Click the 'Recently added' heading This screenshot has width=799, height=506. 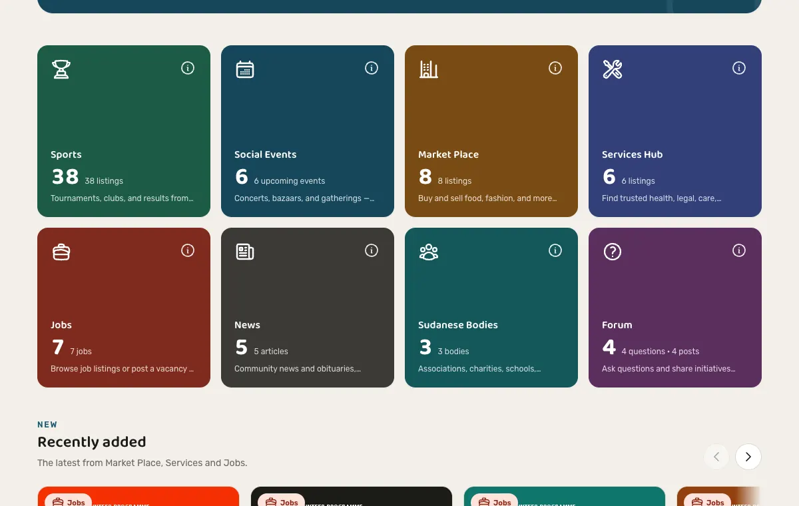pos(92,442)
